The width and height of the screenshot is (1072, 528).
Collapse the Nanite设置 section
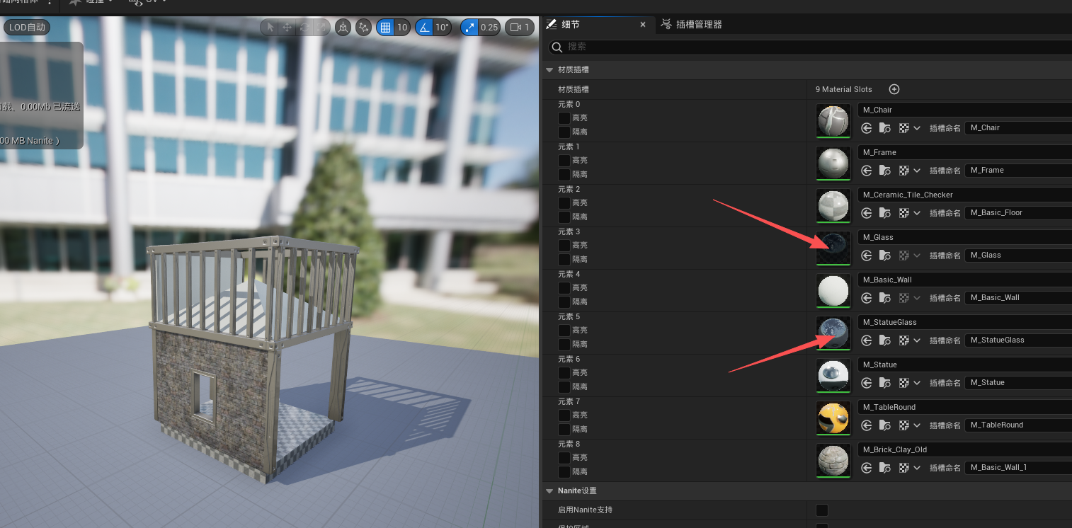549,491
